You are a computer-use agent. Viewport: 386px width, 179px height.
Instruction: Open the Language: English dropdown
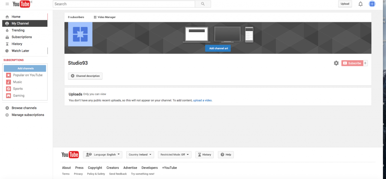103,155
